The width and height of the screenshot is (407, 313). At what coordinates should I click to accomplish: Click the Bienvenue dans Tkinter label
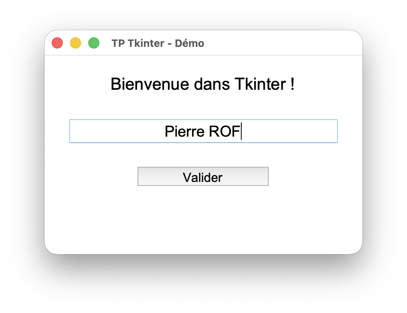coord(203,84)
